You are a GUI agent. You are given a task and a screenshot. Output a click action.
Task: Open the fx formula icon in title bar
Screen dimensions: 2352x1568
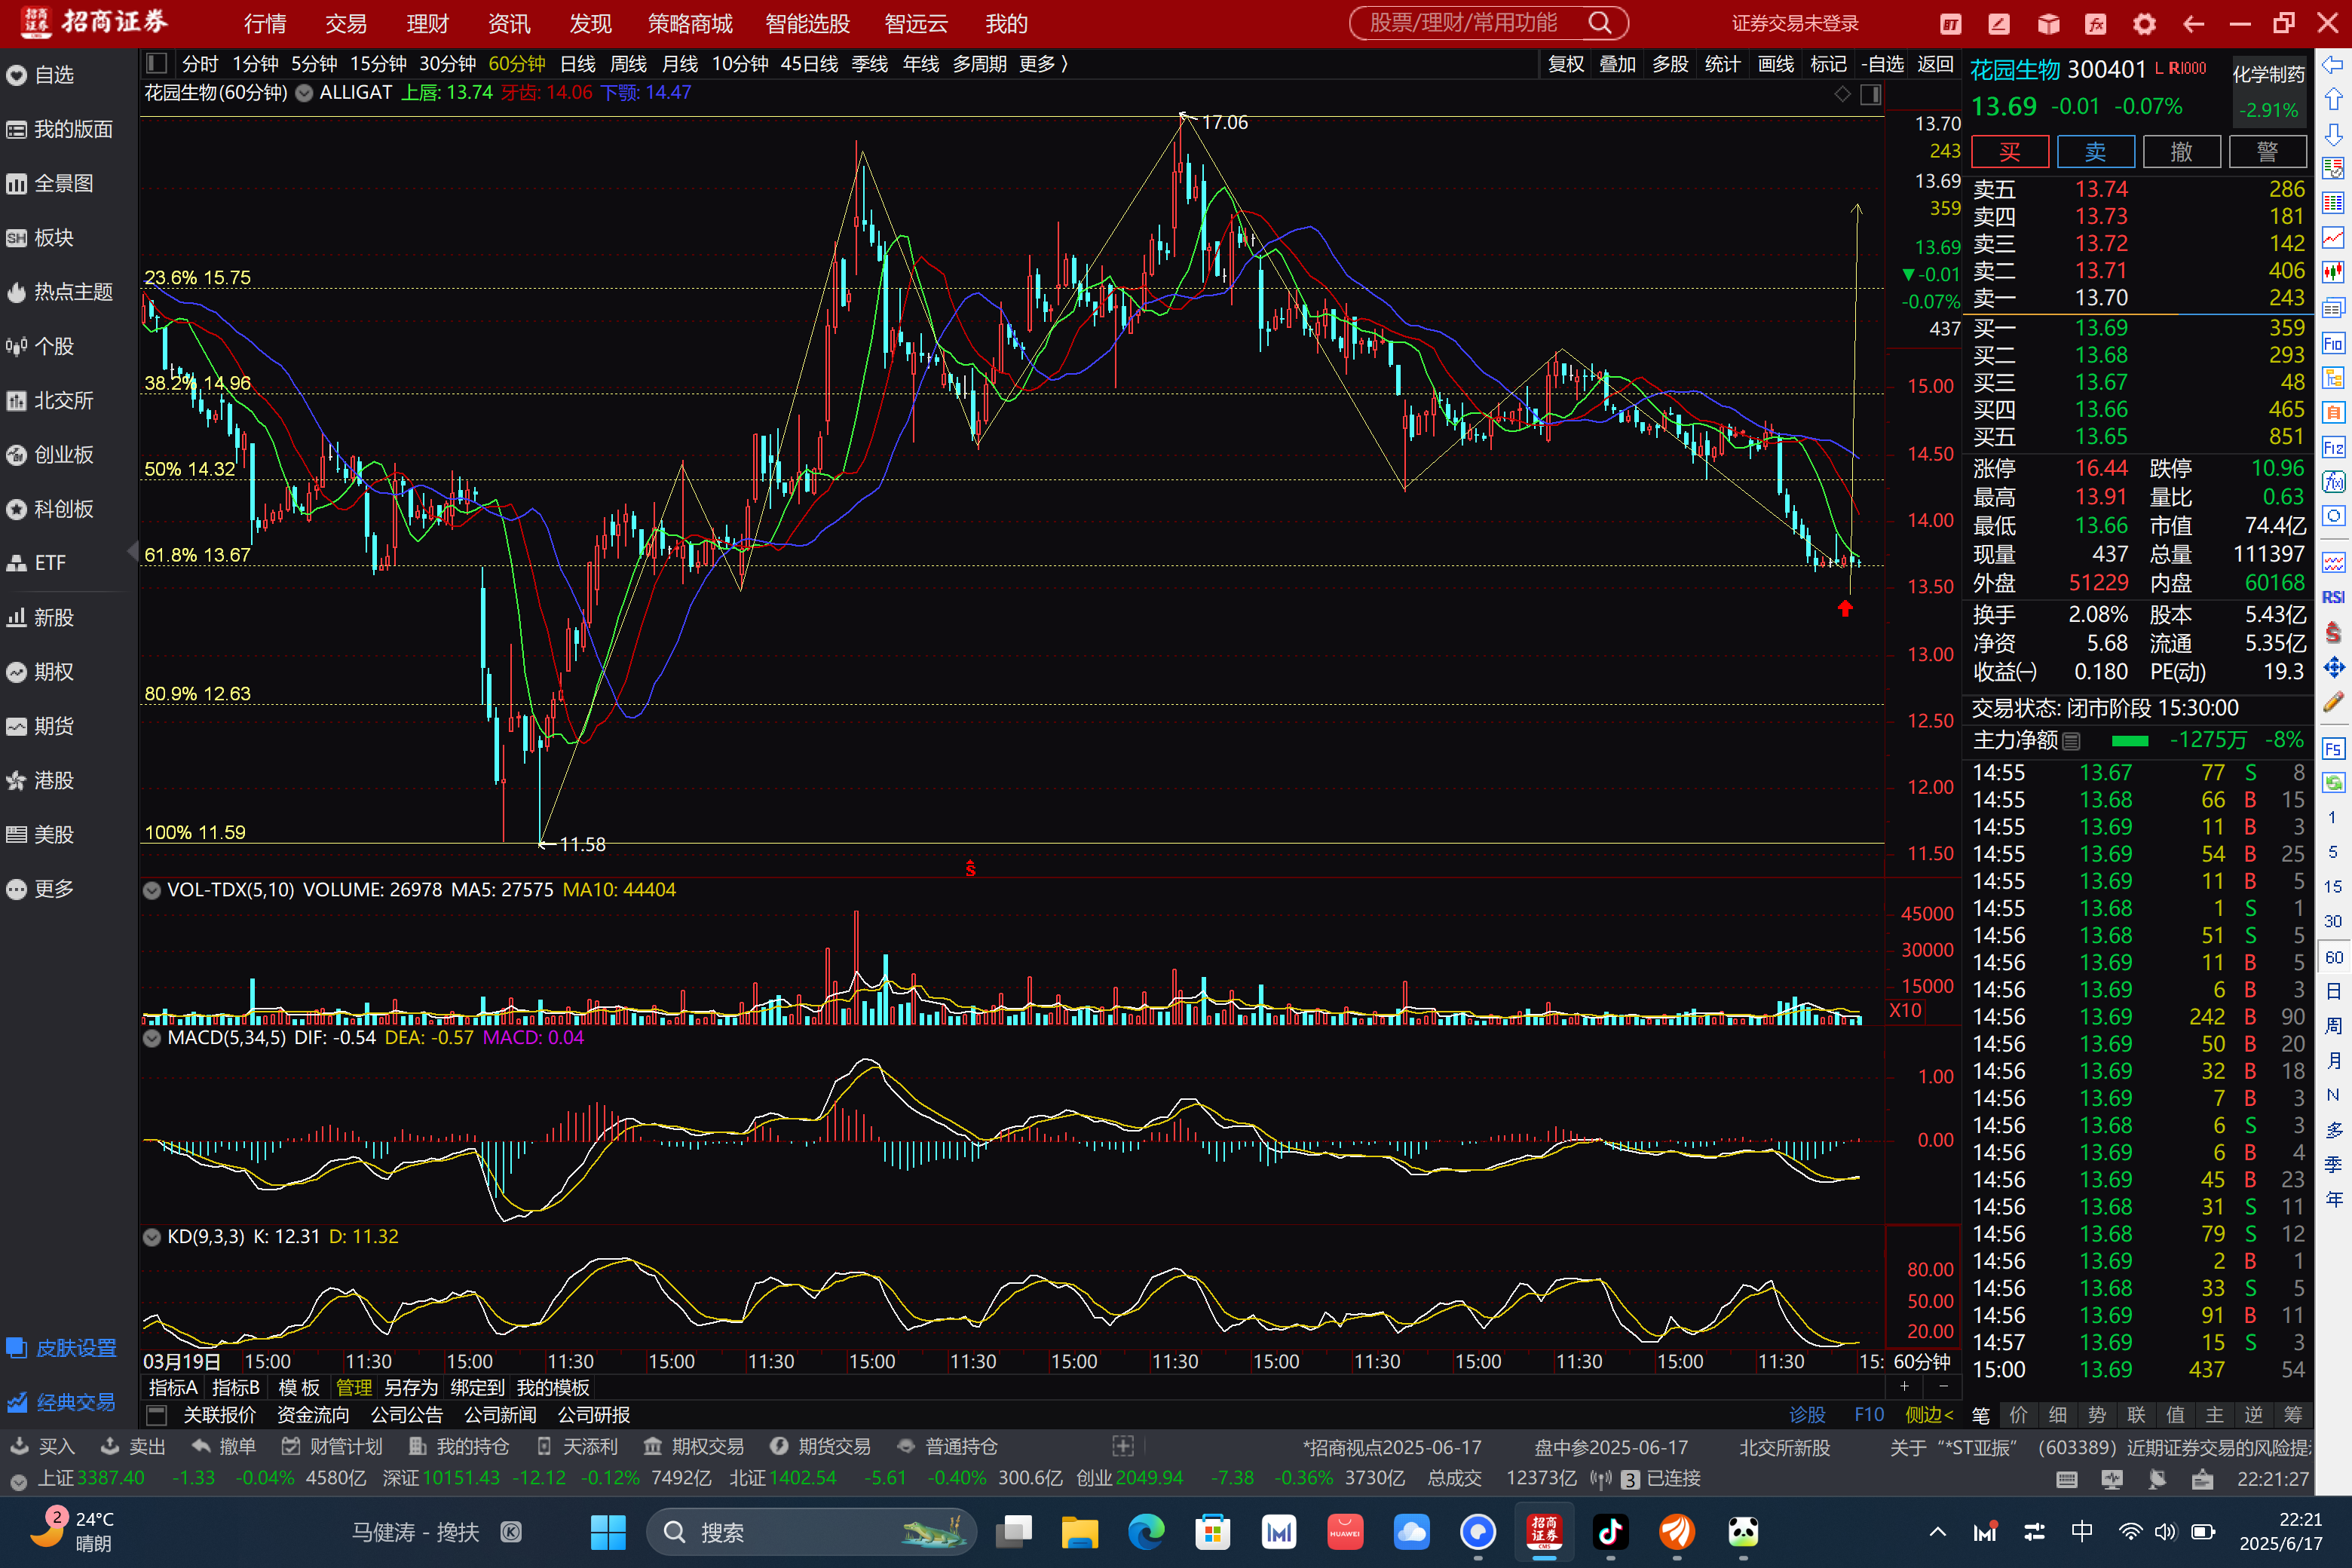2096,24
